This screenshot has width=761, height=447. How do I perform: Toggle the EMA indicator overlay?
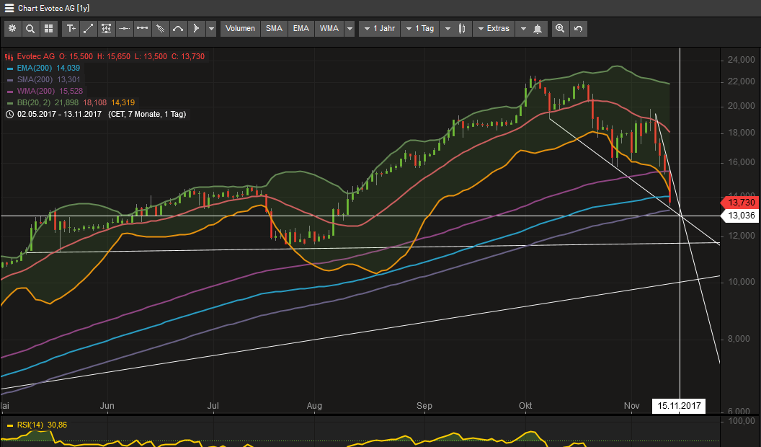301,29
